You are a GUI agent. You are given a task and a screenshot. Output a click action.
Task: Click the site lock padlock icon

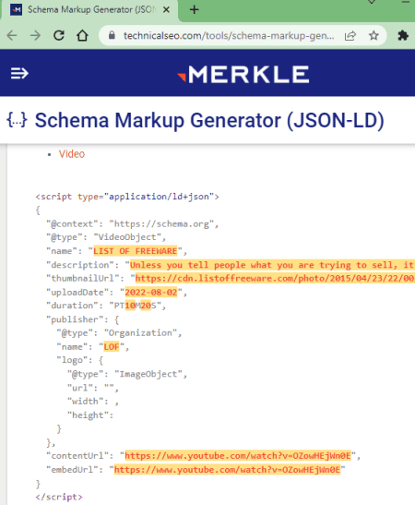tap(112, 35)
